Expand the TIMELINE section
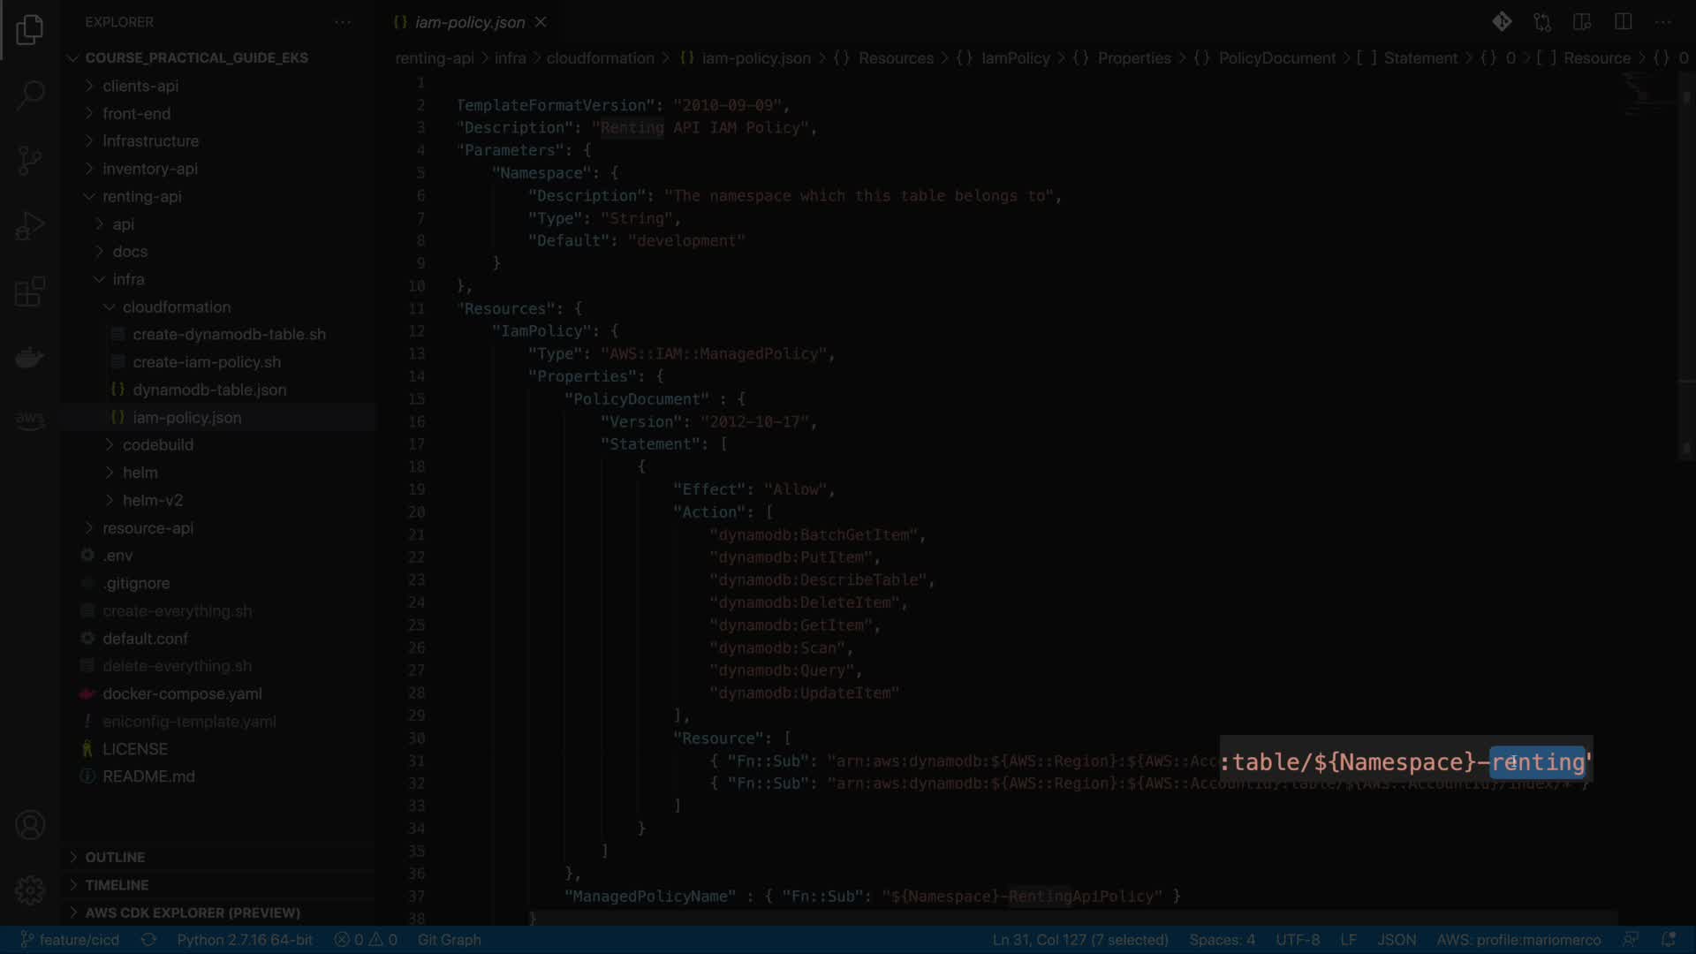 [x=117, y=885]
